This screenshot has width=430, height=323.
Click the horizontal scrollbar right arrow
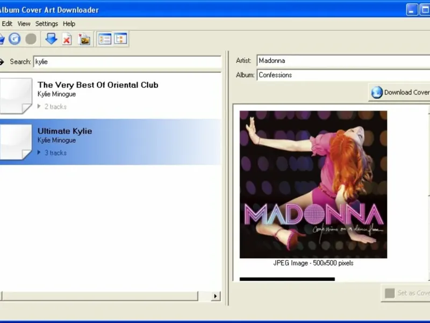pyautogui.click(x=216, y=296)
